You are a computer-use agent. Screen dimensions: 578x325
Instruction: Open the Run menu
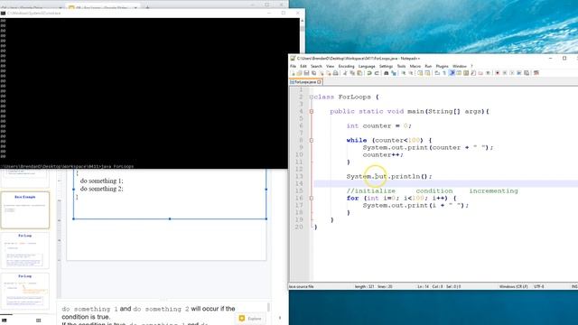click(x=428, y=66)
